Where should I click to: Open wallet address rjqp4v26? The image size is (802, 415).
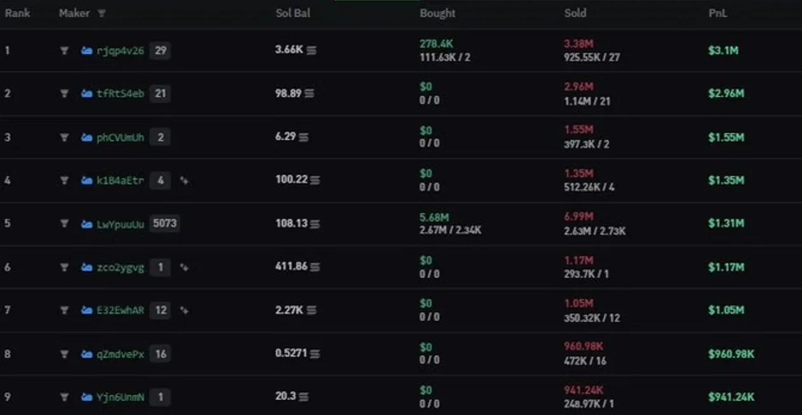[x=121, y=51]
